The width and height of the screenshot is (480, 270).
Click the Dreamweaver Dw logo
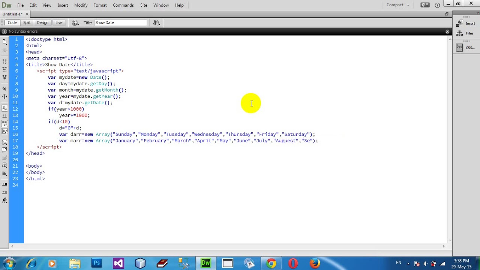7,5
